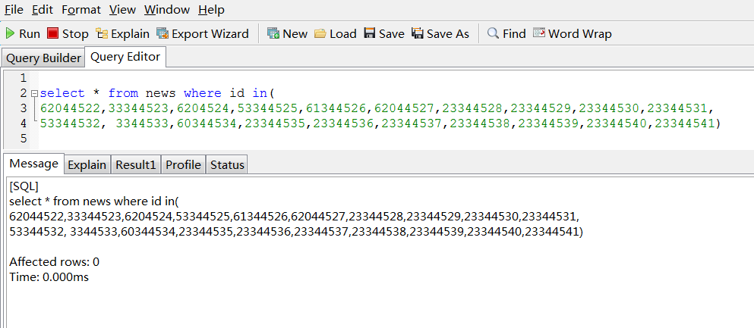Open the Edit menu

coord(43,10)
